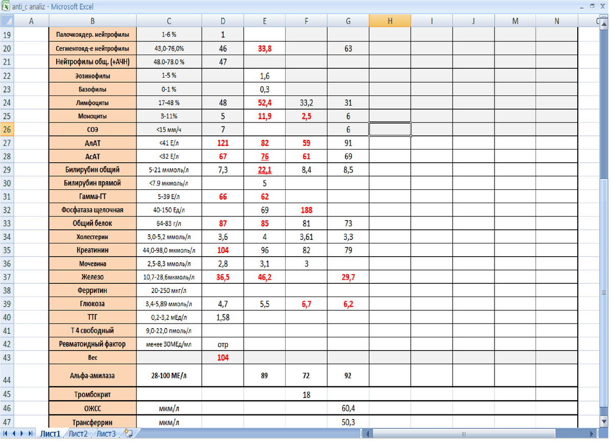Select the row 26 header
This screenshot has width=611, height=442.
pos(7,129)
